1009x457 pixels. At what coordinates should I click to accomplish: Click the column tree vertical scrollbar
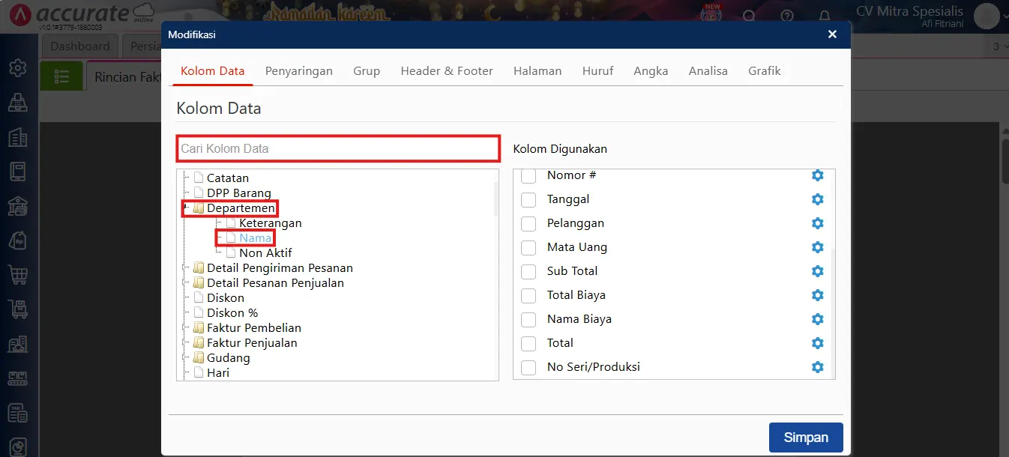pyautogui.click(x=495, y=199)
